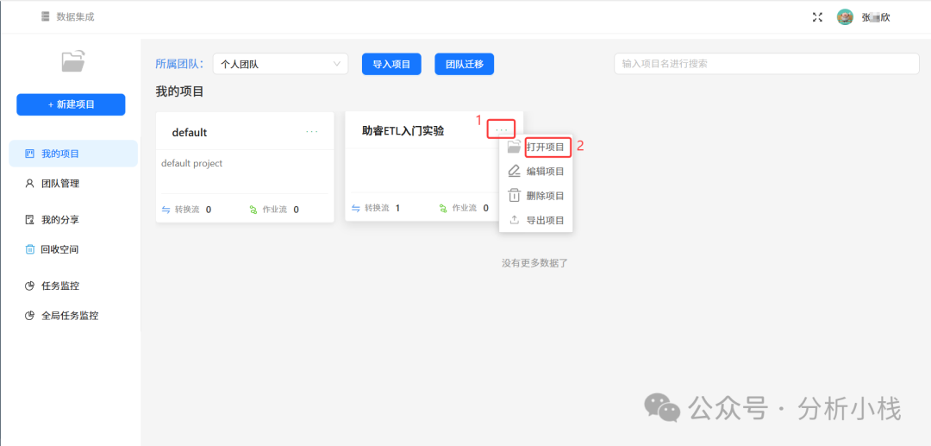Click the 回收空间 recycle bin icon

29,249
